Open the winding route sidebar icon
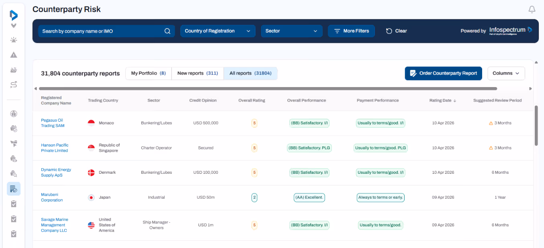Screen dimensions: 544x248 point(14,85)
